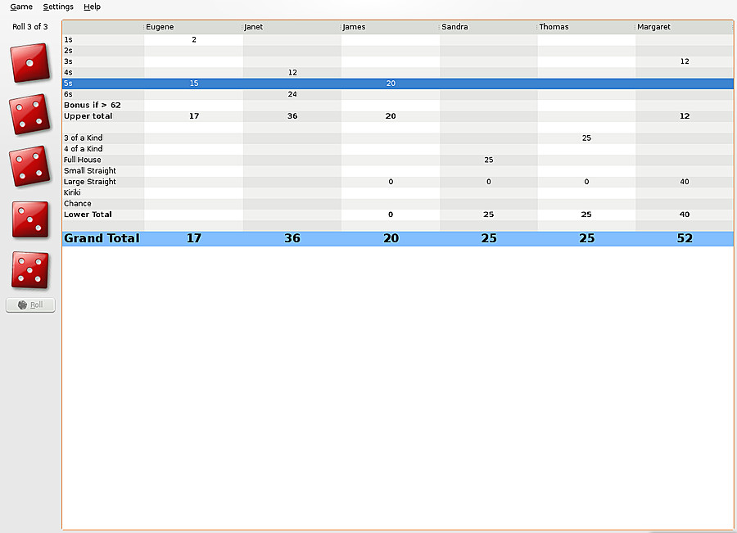737x533 pixels.
Task: Open the Help menu
Action: (92, 7)
